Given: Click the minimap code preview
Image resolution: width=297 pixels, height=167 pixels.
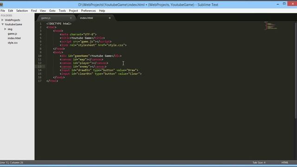Looking at the screenshot, I should coord(271,26).
